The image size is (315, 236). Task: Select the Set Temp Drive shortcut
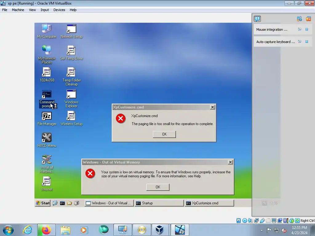click(x=71, y=53)
